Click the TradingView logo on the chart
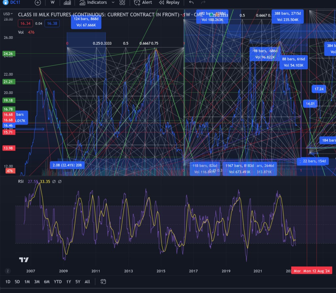 click(x=23, y=260)
